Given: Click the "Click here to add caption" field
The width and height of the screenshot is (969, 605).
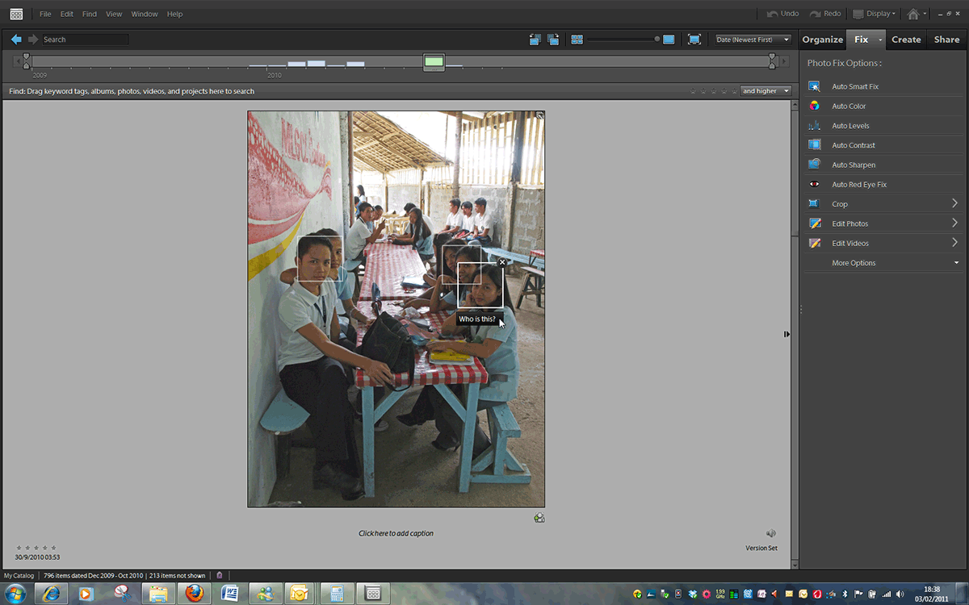Looking at the screenshot, I should click(396, 533).
